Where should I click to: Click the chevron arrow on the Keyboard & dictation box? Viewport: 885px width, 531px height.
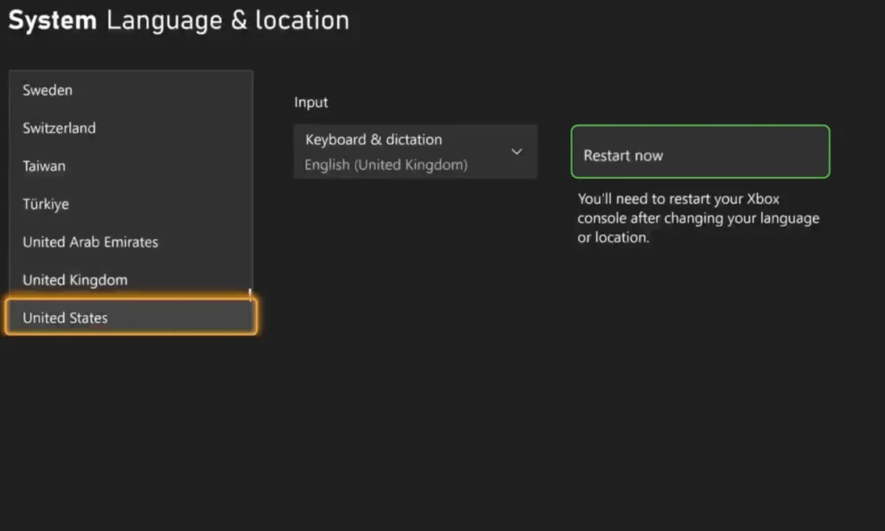(517, 152)
